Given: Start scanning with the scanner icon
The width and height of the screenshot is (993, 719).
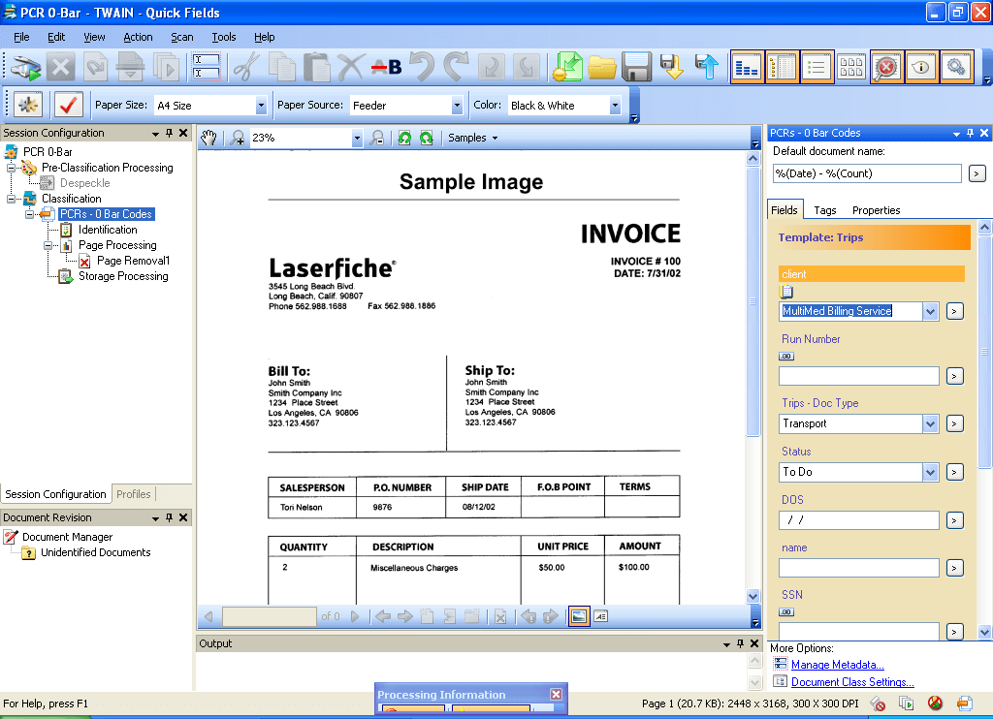Looking at the screenshot, I should (x=25, y=67).
